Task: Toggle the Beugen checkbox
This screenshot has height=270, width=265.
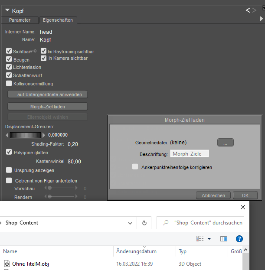Action: coord(9,59)
